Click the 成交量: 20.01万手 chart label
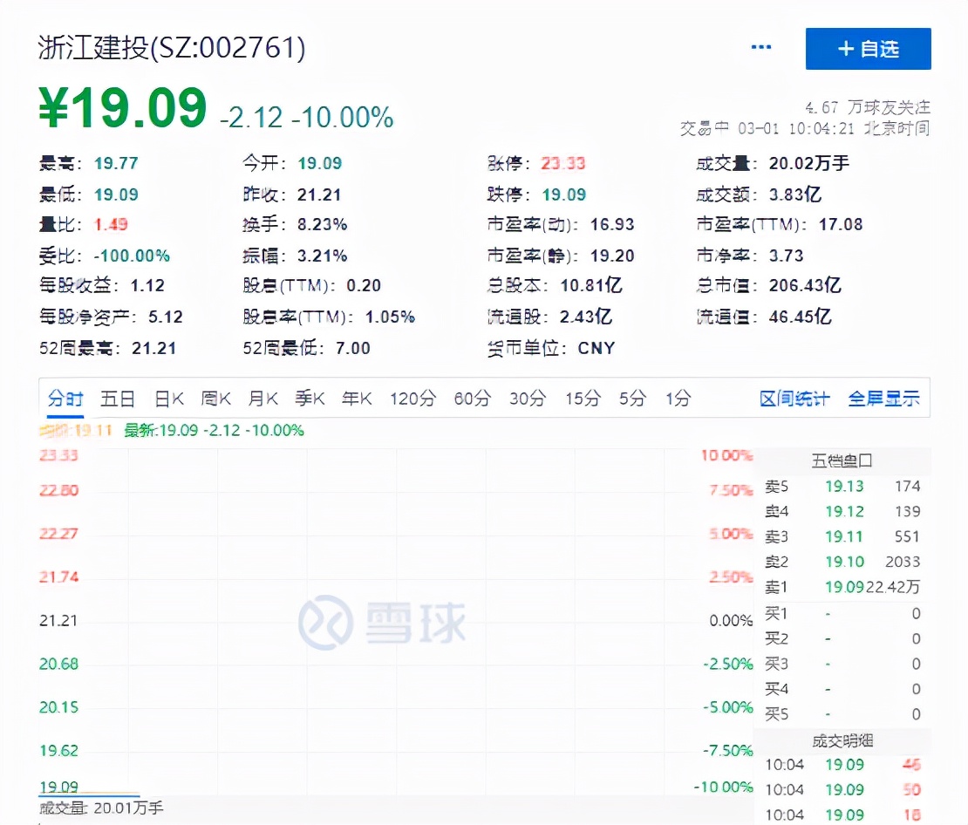 (x=101, y=808)
